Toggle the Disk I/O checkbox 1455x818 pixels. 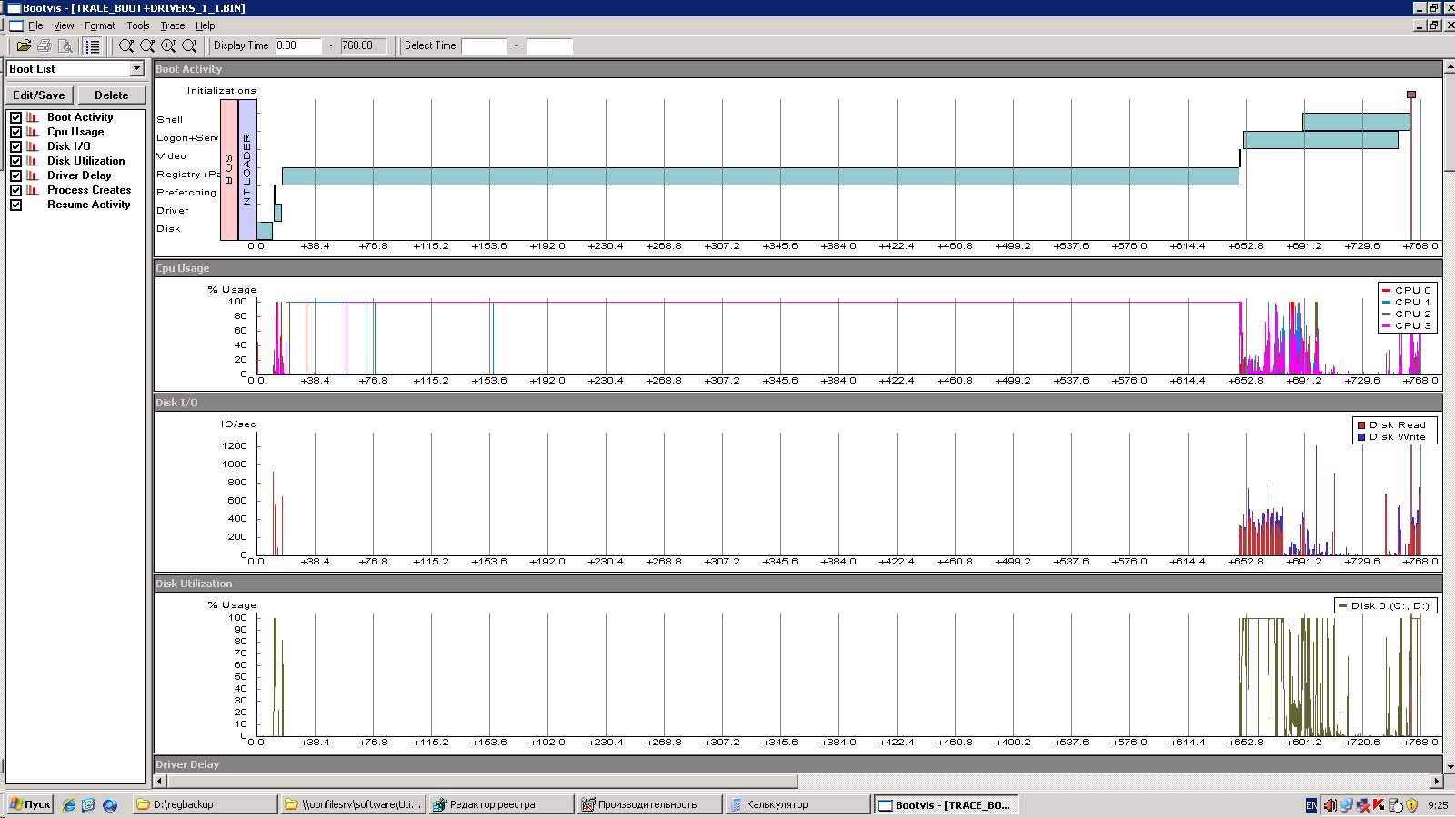(15, 146)
